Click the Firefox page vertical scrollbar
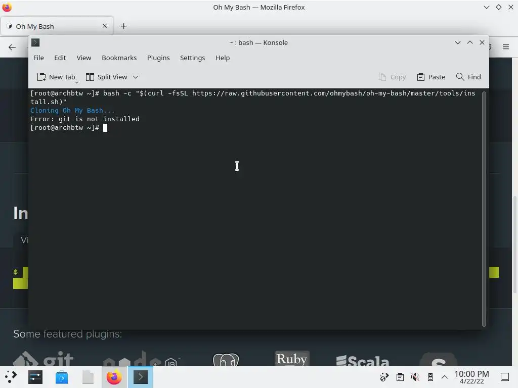518x388 pixels. [514, 244]
